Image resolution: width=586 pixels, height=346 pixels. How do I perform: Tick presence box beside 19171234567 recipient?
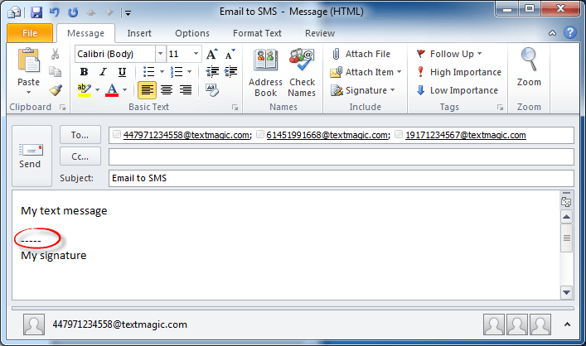point(399,134)
